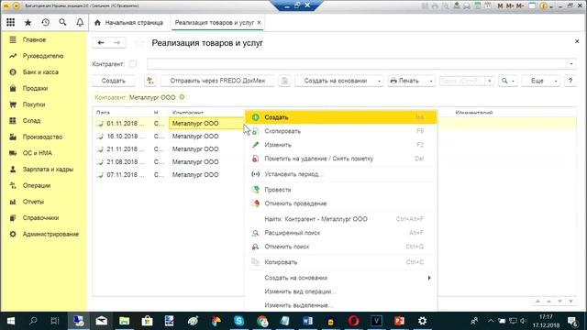Select Пометить на удаление / Снять пометку
This screenshot has width=587, height=330.
point(340,159)
